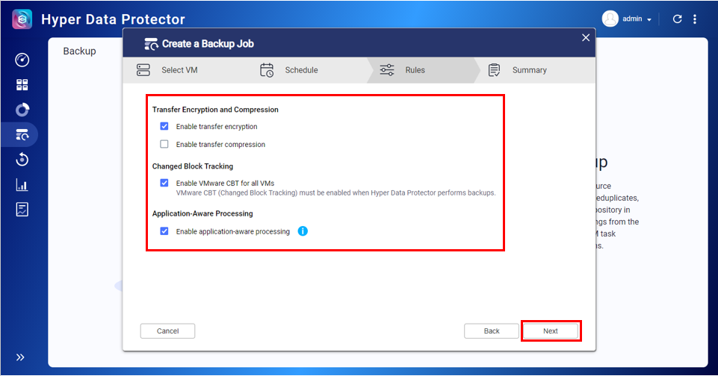Click the Hyper Data Protector app logo

coord(22,19)
